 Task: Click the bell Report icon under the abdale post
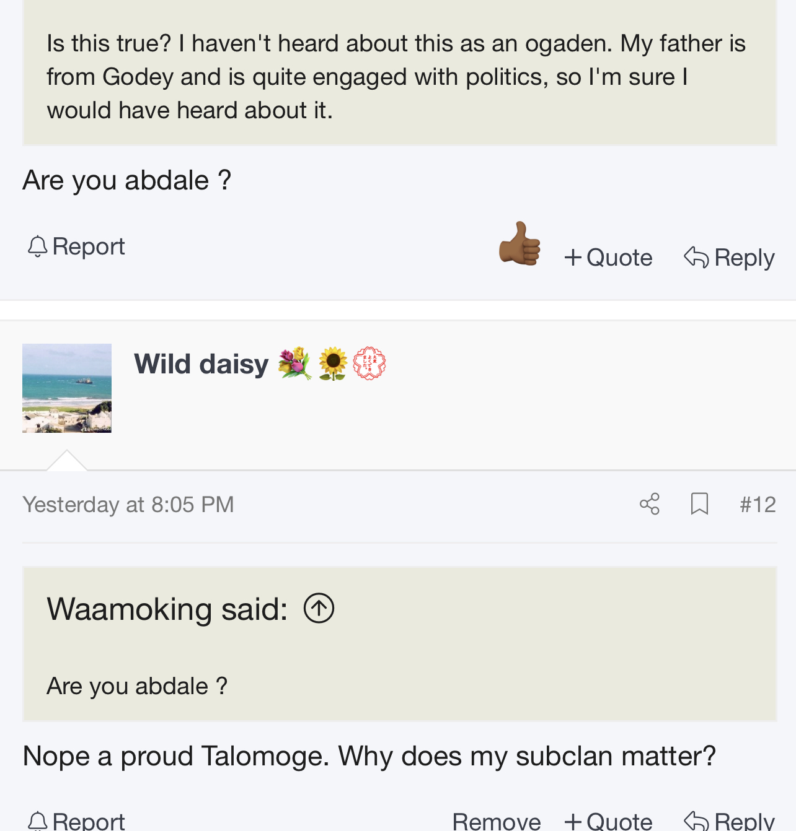click(x=37, y=246)
